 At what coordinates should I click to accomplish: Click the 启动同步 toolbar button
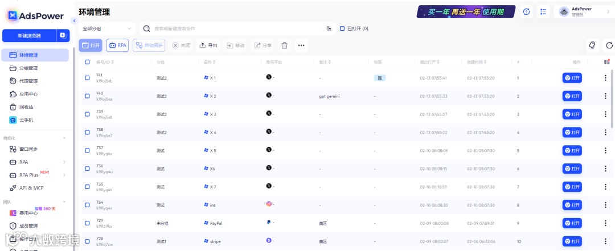tap(149, 46)
